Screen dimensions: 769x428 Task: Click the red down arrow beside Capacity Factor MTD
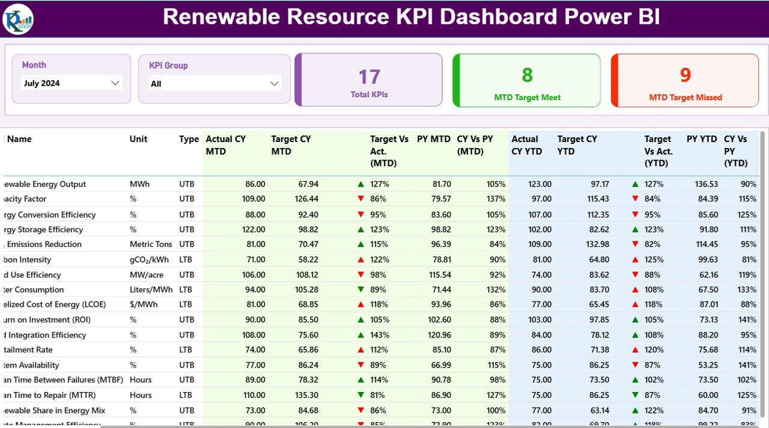360,199
